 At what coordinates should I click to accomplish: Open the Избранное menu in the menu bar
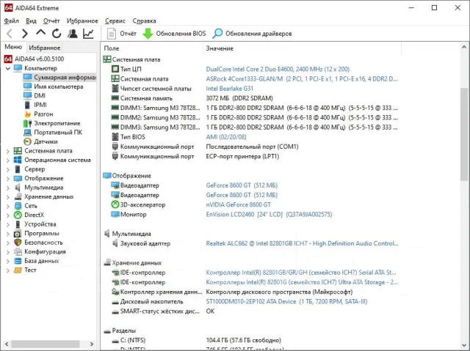(x=82, y=21)
